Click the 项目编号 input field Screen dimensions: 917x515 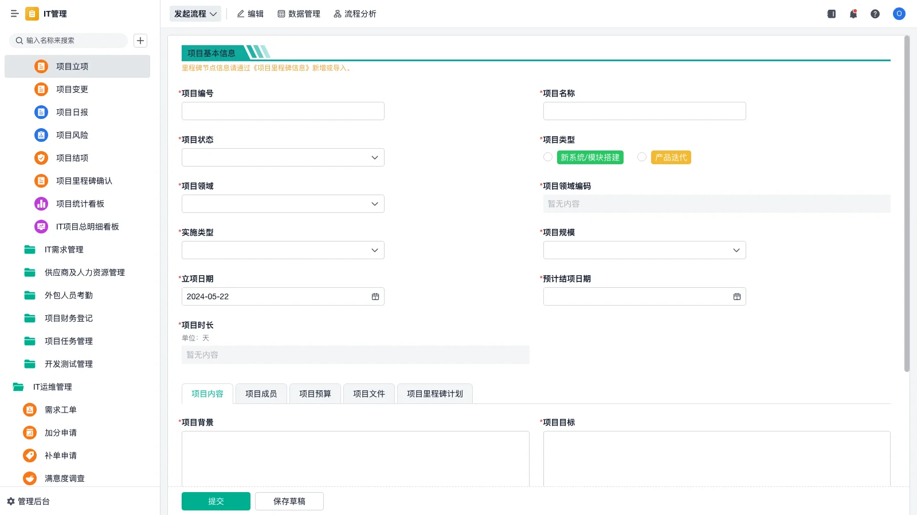tap(283, 111)
